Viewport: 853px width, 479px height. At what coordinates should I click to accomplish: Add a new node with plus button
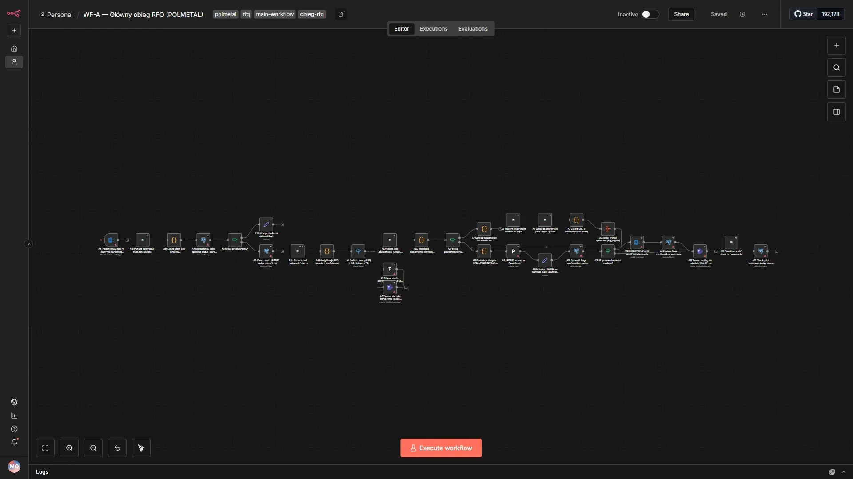pyautogui.click(x=837, y=45)
